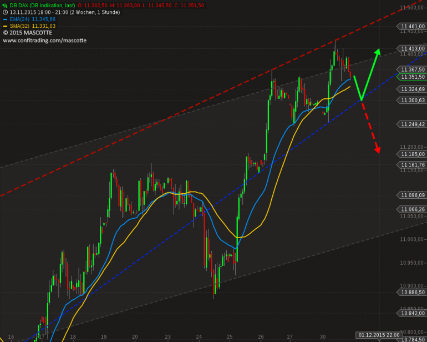Click the low value L: 11.345,50

point(157,6)
